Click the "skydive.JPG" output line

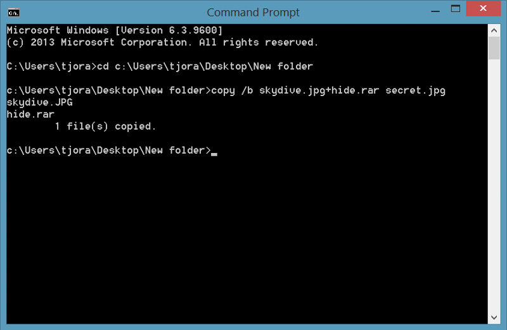[39, 102]
